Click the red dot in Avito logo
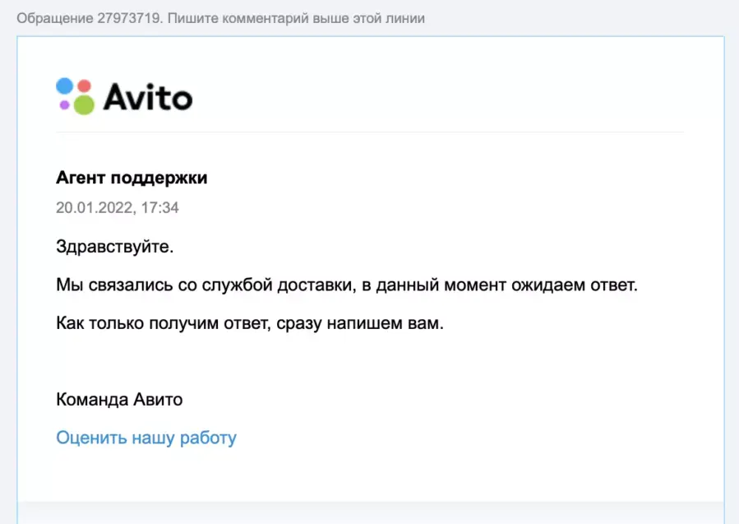Image resolution: width=739 pixels, height=524 pixels. (x=84, y=86)
